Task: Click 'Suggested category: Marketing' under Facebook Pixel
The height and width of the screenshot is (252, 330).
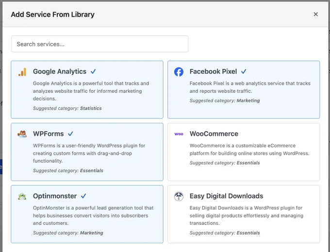Action: point(225,101)
